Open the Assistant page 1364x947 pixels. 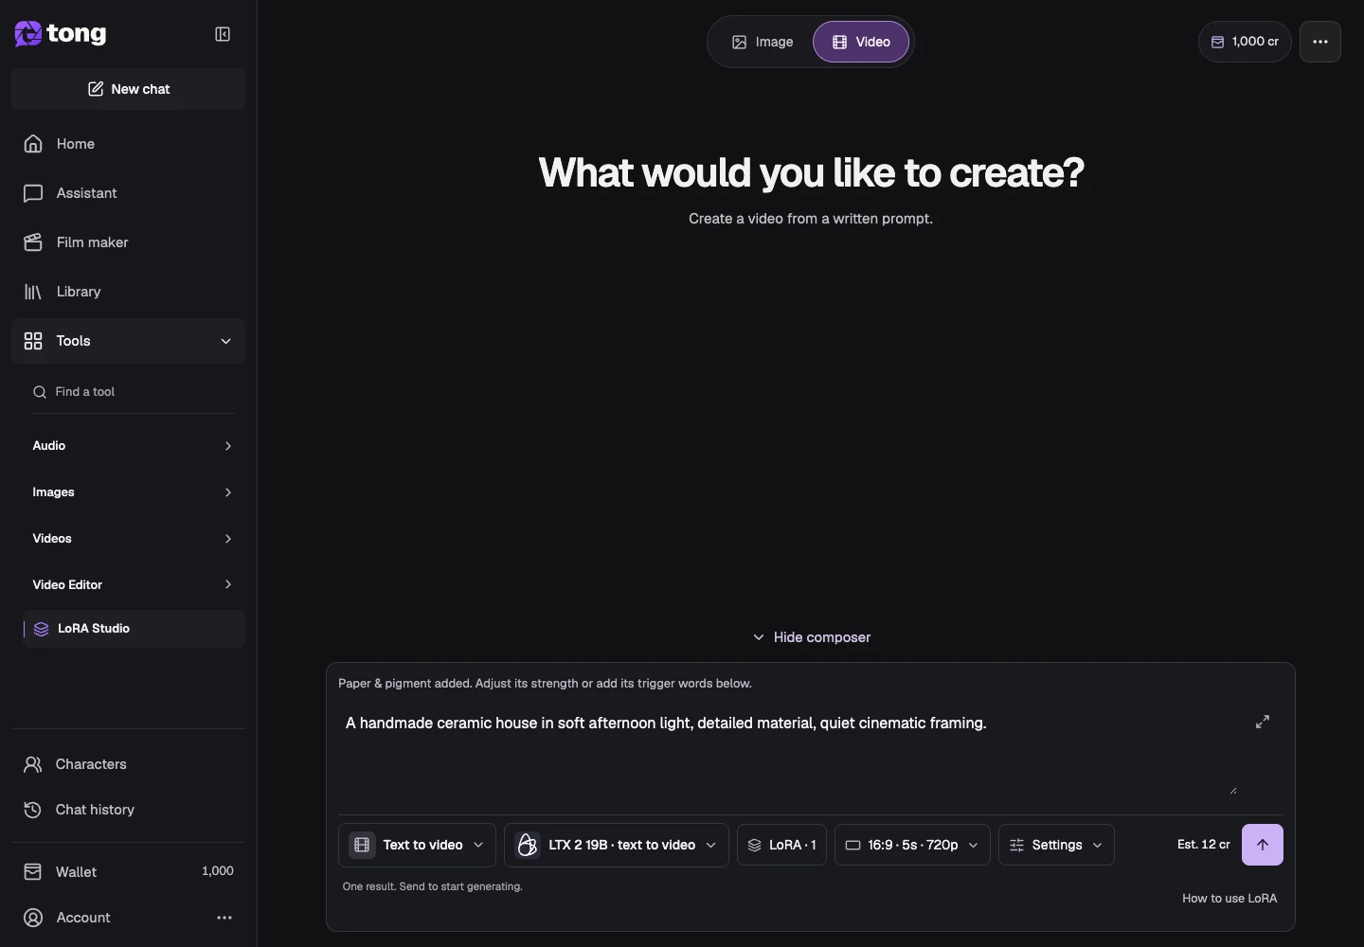[x=129, y=193]
